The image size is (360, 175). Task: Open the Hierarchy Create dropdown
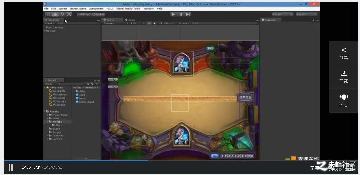50,23
